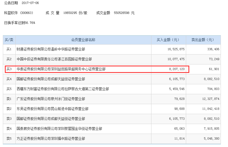Image resolution: width=228 pixels, height=147 pixels.
Task: Click sell amount 336,406
Action: click(x=213, y=49)
